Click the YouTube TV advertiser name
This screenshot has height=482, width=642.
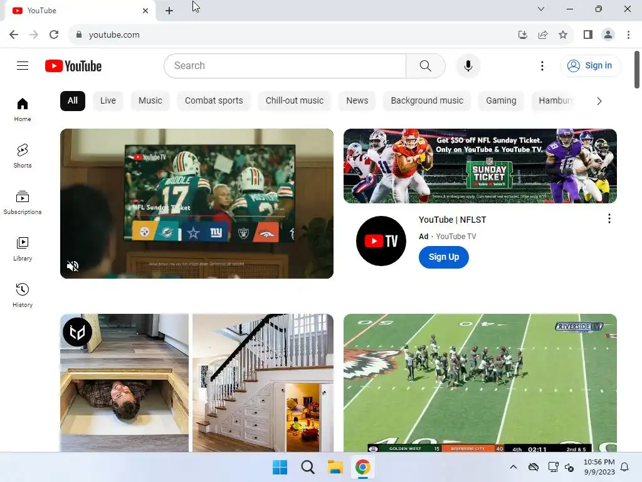tap(456, 237)
